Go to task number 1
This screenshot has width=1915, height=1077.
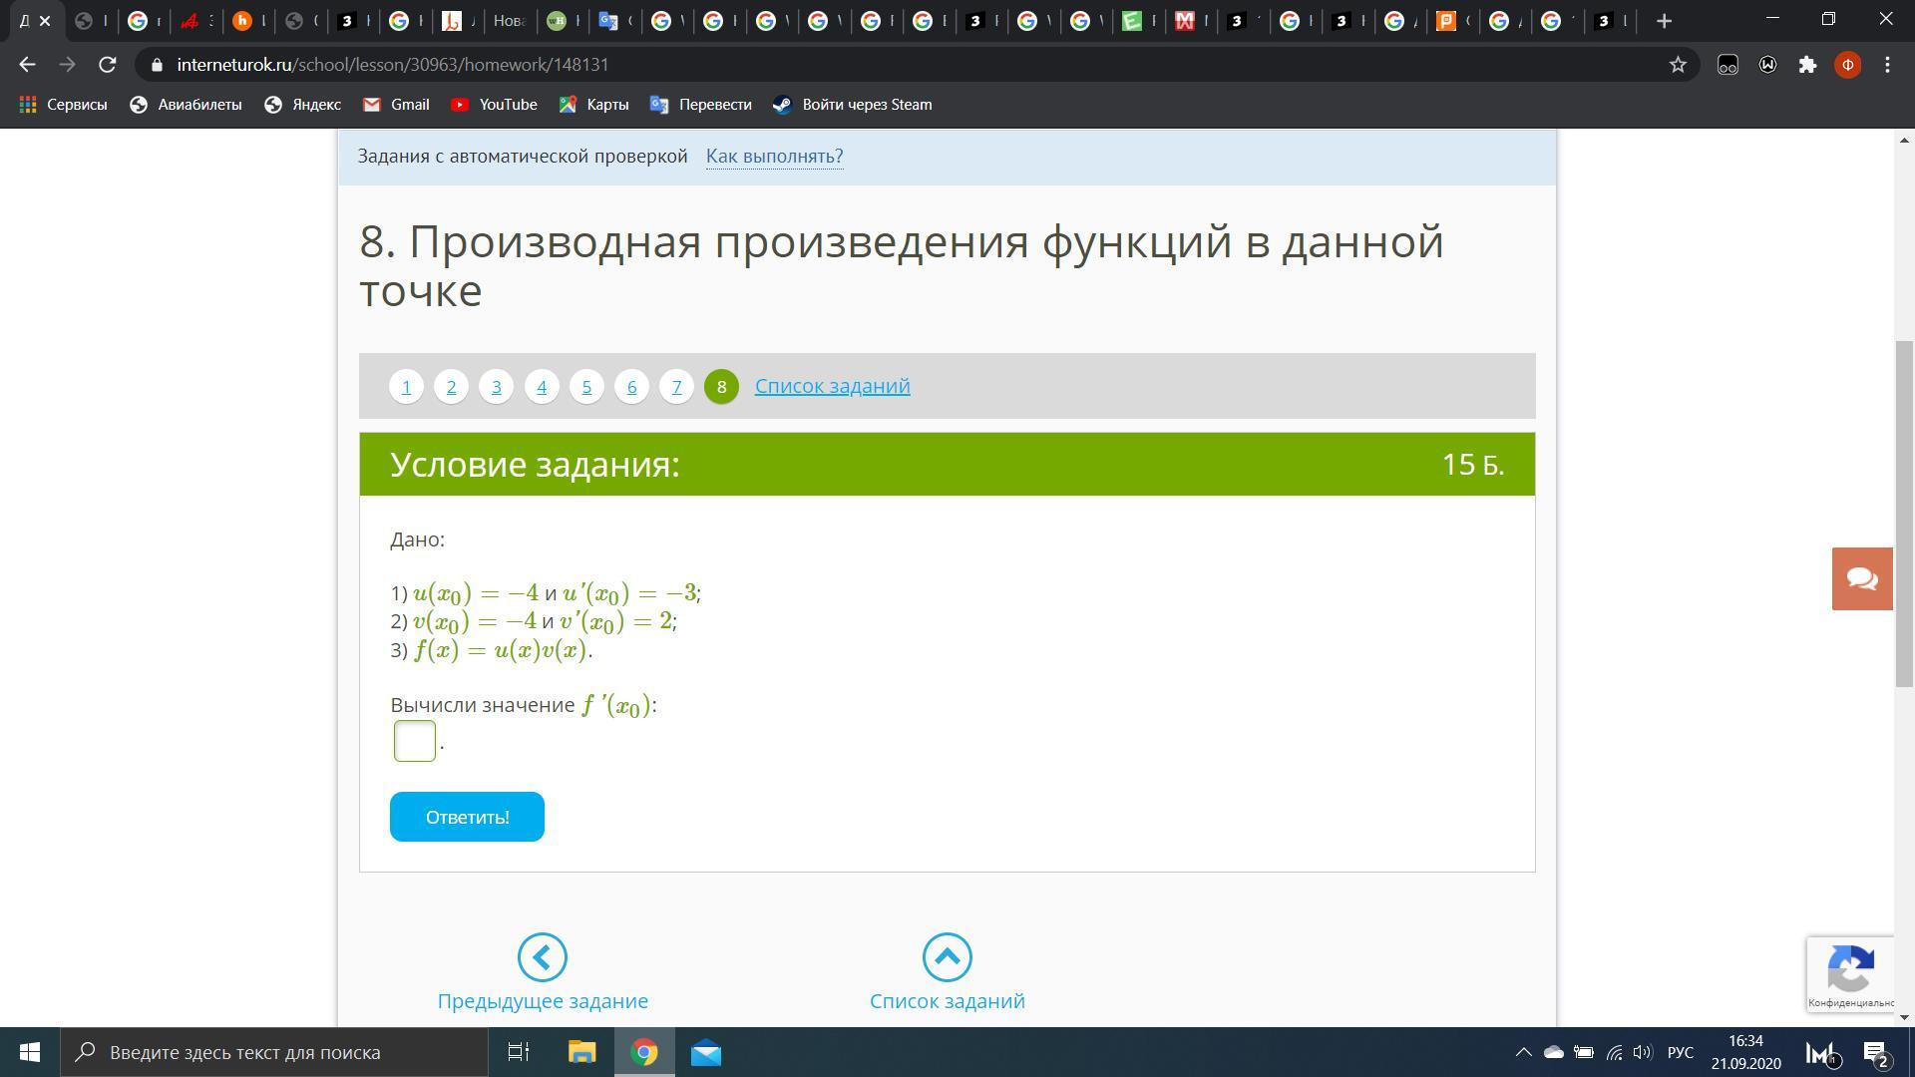coord(406,386)
